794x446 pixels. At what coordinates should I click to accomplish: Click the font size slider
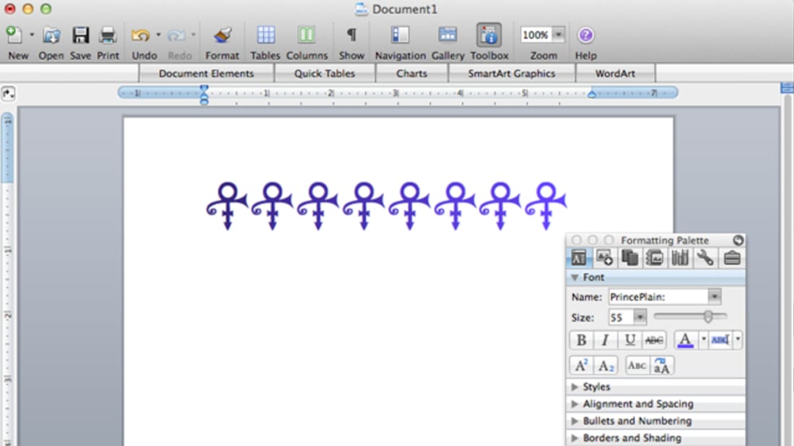pyautogui.click(x=690, y=317)
